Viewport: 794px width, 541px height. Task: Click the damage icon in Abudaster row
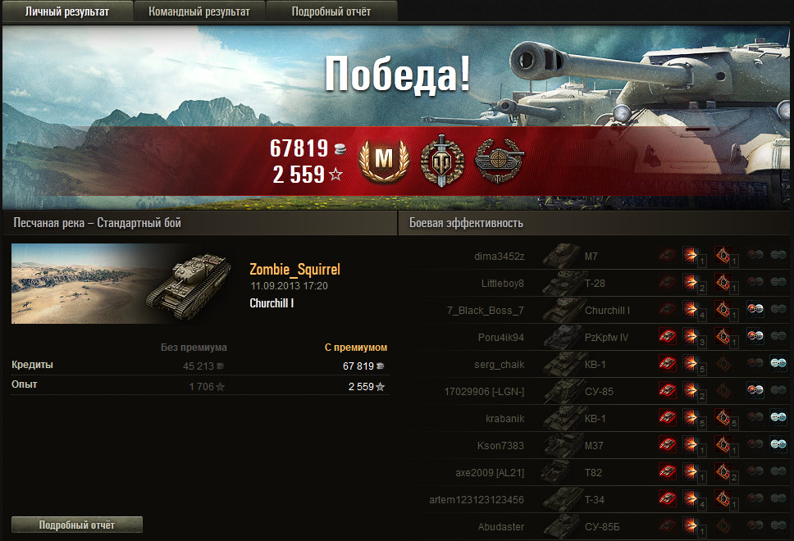click(691, 525)
